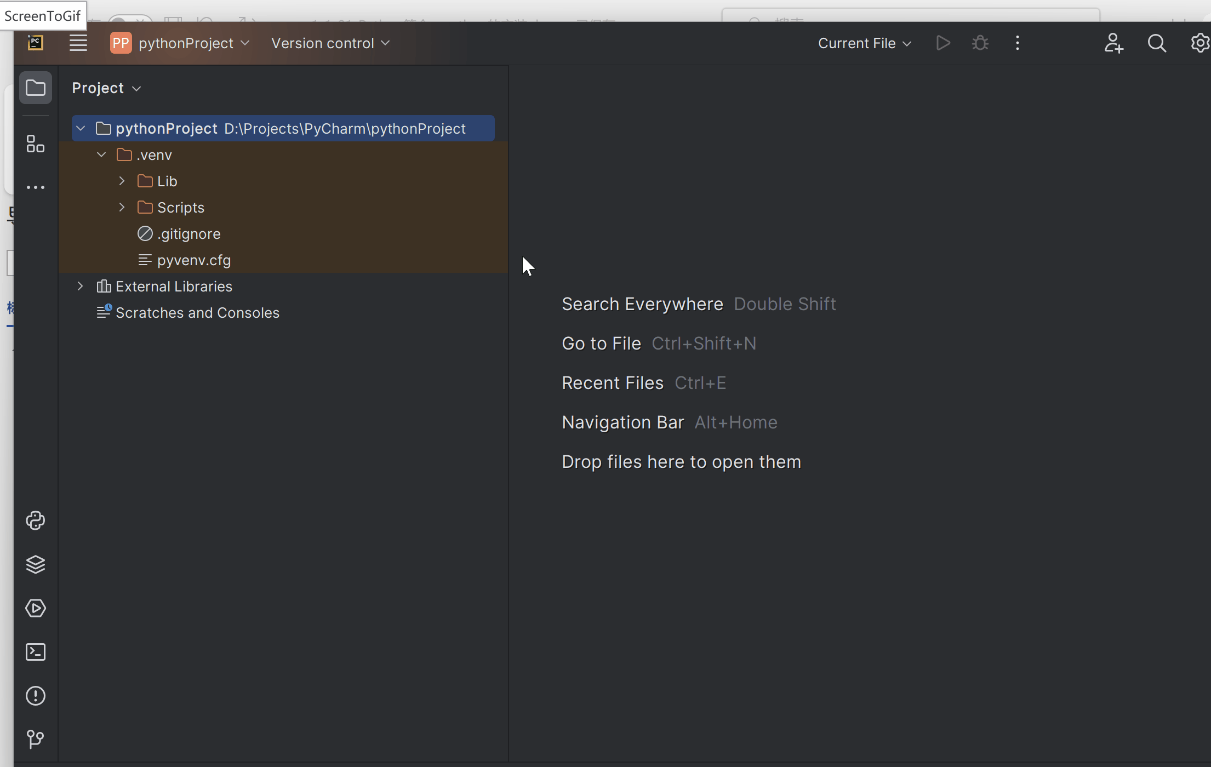The height and width of the screenshot is (767, 1211).
Task: Expand External Libraries node
Action: tap(81, 286)
